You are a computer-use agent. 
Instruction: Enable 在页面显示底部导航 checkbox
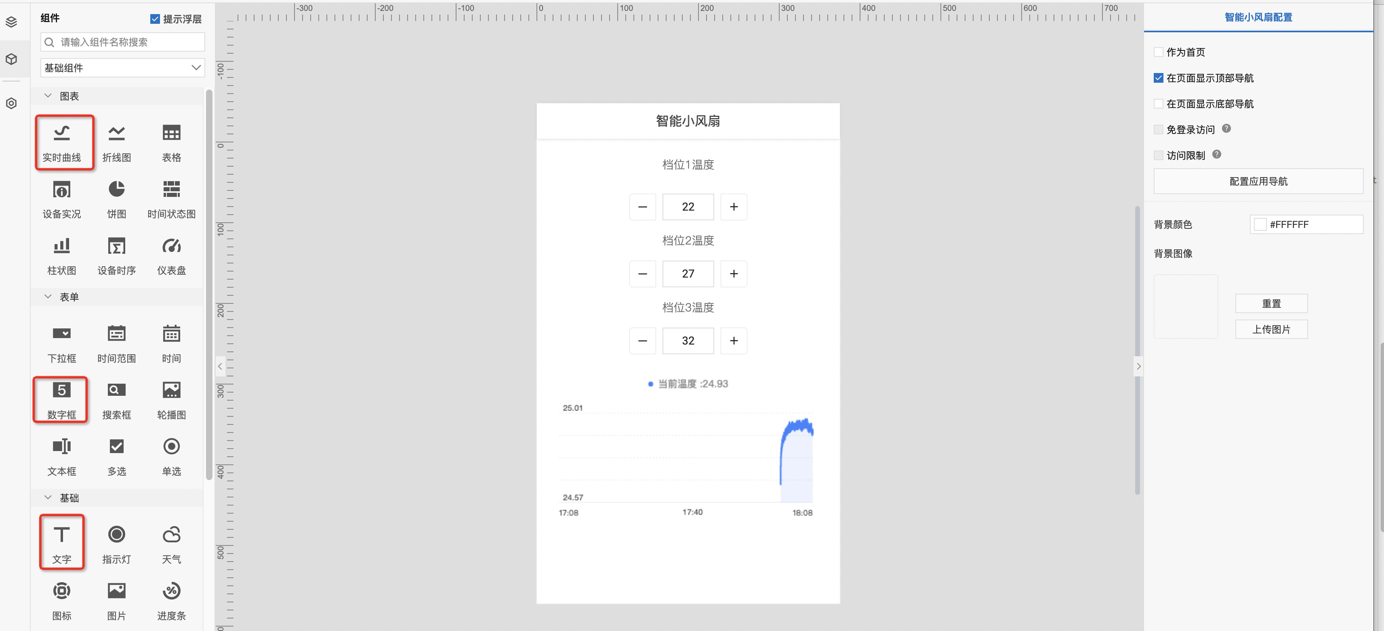point(1158,104)
